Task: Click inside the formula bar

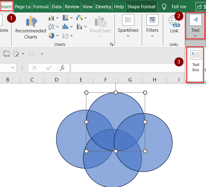Action: coord(128,68)
